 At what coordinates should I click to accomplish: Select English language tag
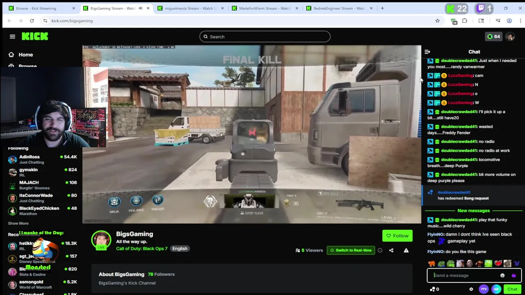pyautogui.click(x=180, y=248)
